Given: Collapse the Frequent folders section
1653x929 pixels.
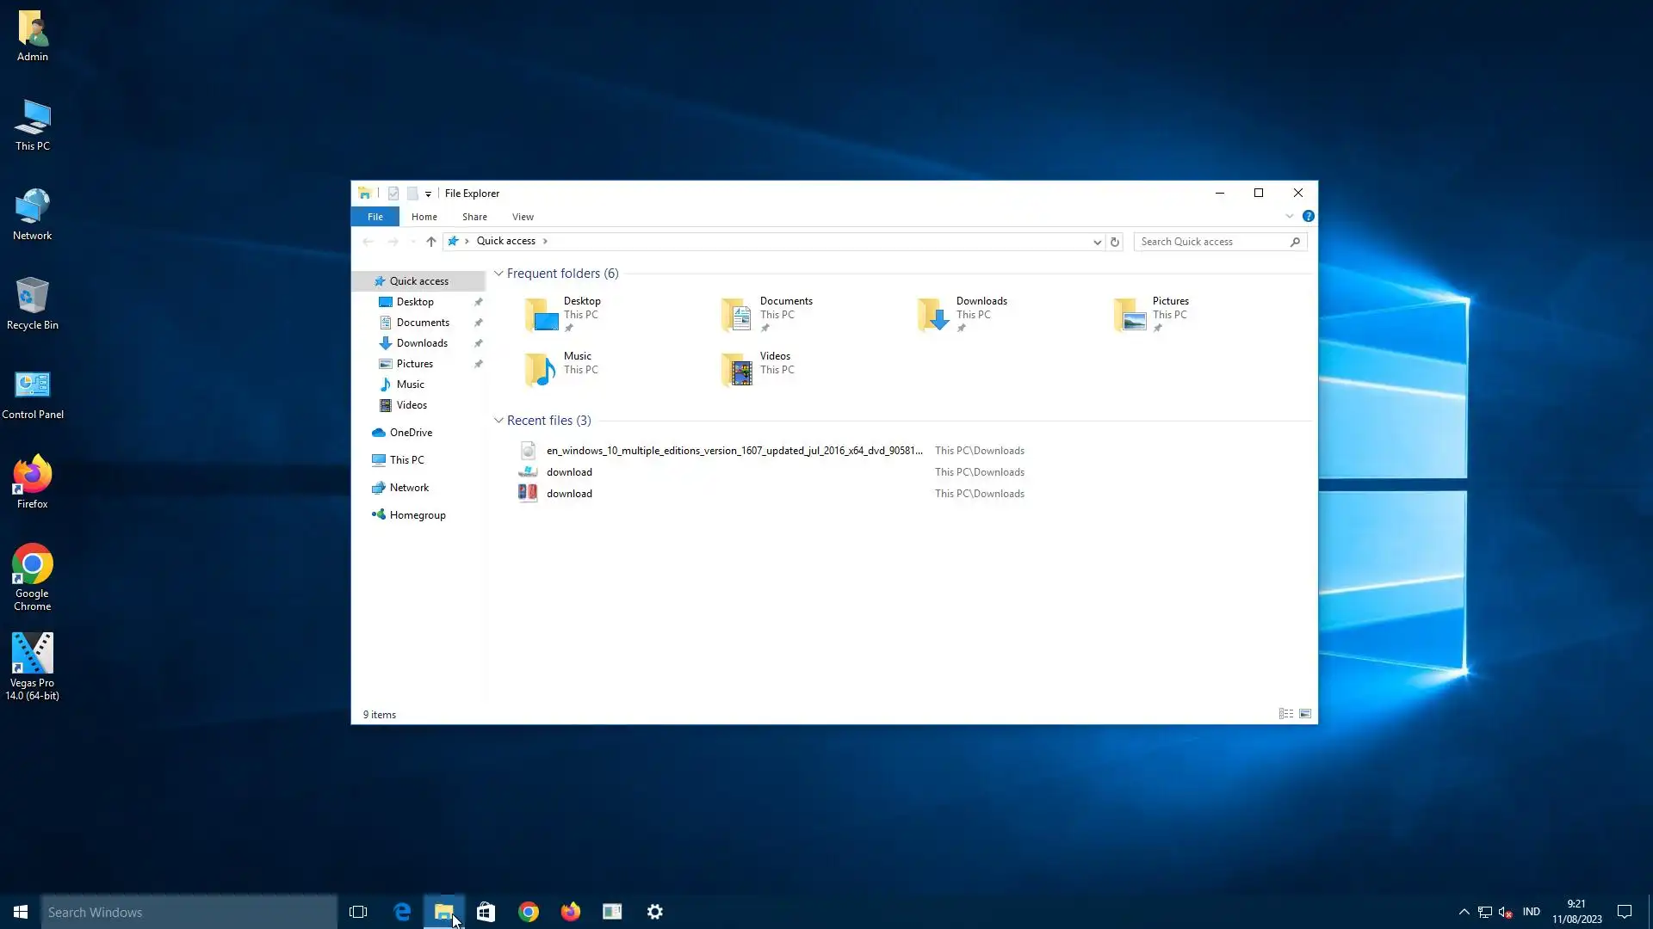Looking at the screenshot, I should [498, 274].
